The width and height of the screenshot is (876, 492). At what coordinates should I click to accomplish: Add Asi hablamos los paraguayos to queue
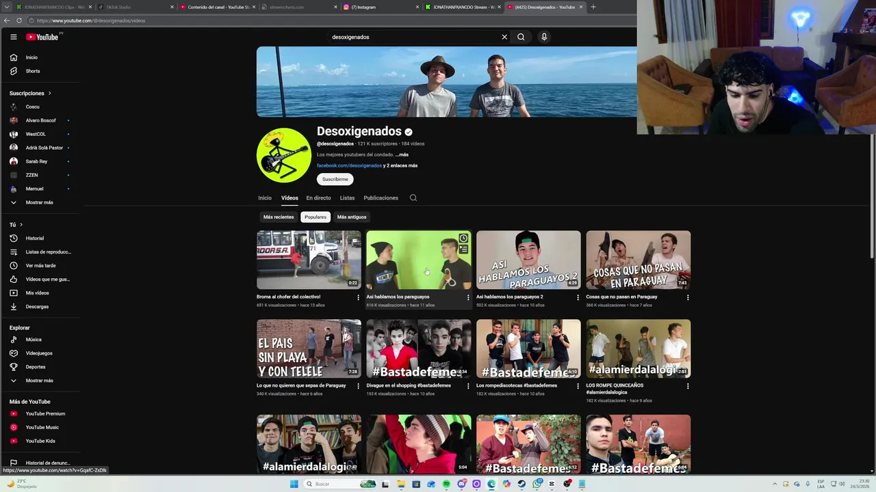pyautogui.click(x=463, y=249)
